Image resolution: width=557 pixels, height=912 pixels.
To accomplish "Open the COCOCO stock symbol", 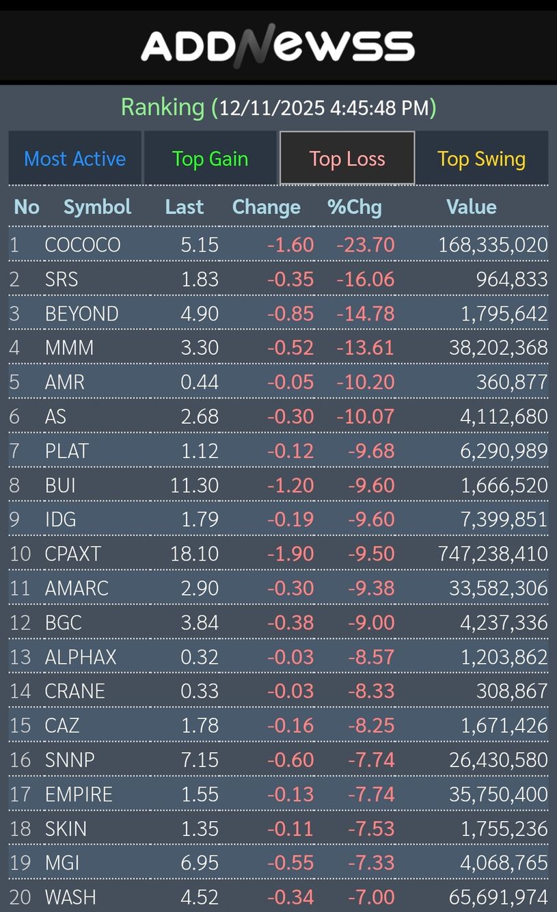I will [x=83, y=245].
